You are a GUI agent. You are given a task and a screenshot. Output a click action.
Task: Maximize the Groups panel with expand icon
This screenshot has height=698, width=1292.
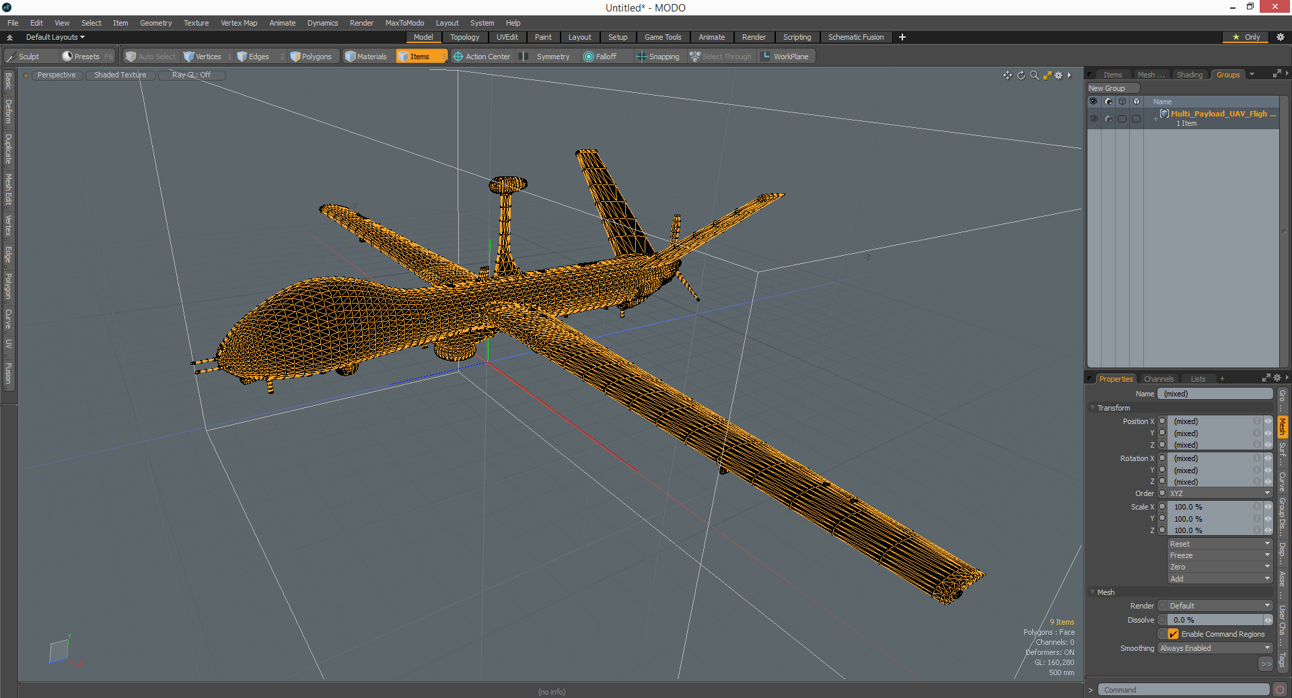click(1277, 74)
